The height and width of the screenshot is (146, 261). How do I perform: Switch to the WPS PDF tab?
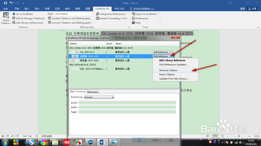(x=119, y=9)
